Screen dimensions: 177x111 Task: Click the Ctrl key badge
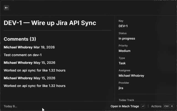166,106
